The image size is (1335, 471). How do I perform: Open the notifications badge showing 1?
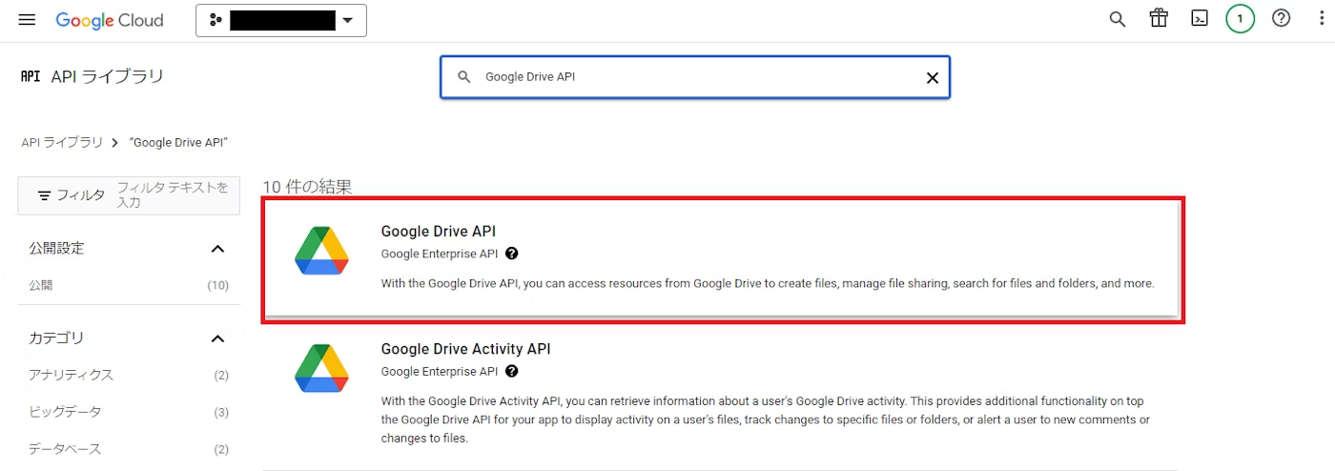click(1240, 18)
